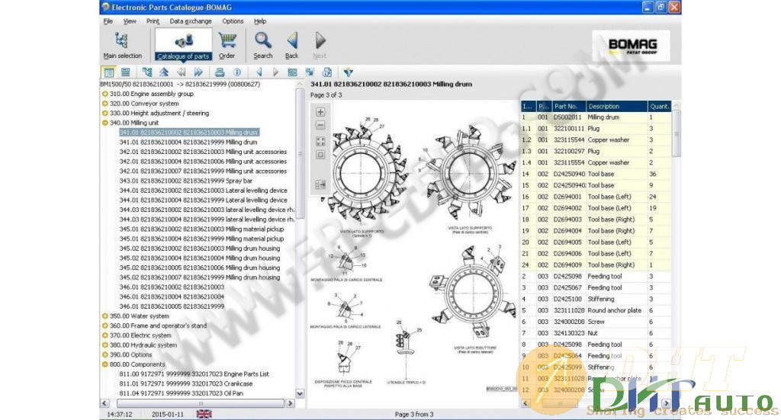Select 343.01 Spray bar entry
Screen dimensions: 781x420
tap(186, 181)
